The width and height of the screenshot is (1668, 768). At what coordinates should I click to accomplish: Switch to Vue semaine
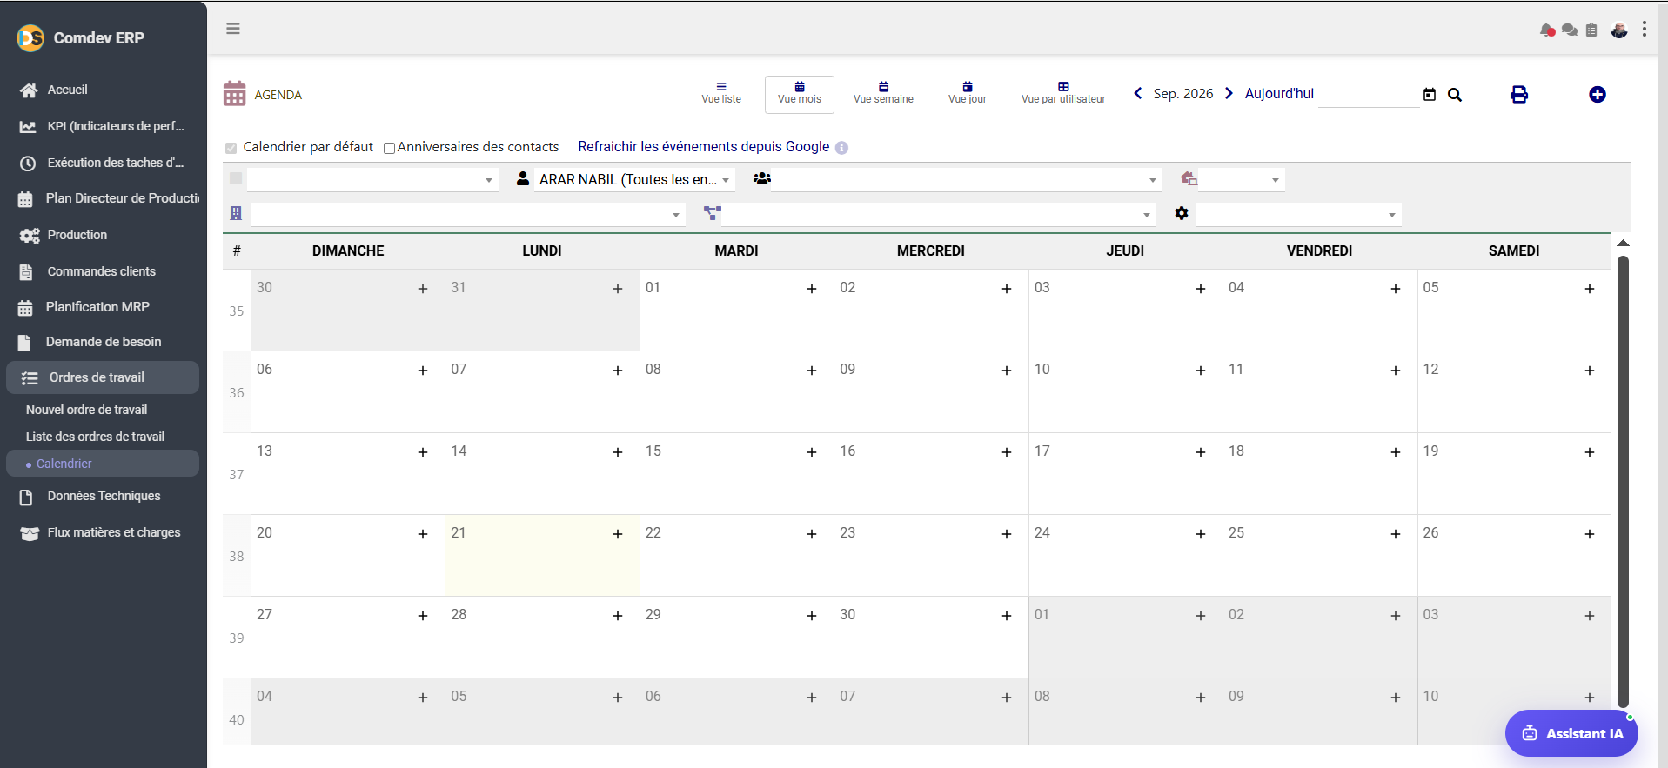(x=883, y=93)
